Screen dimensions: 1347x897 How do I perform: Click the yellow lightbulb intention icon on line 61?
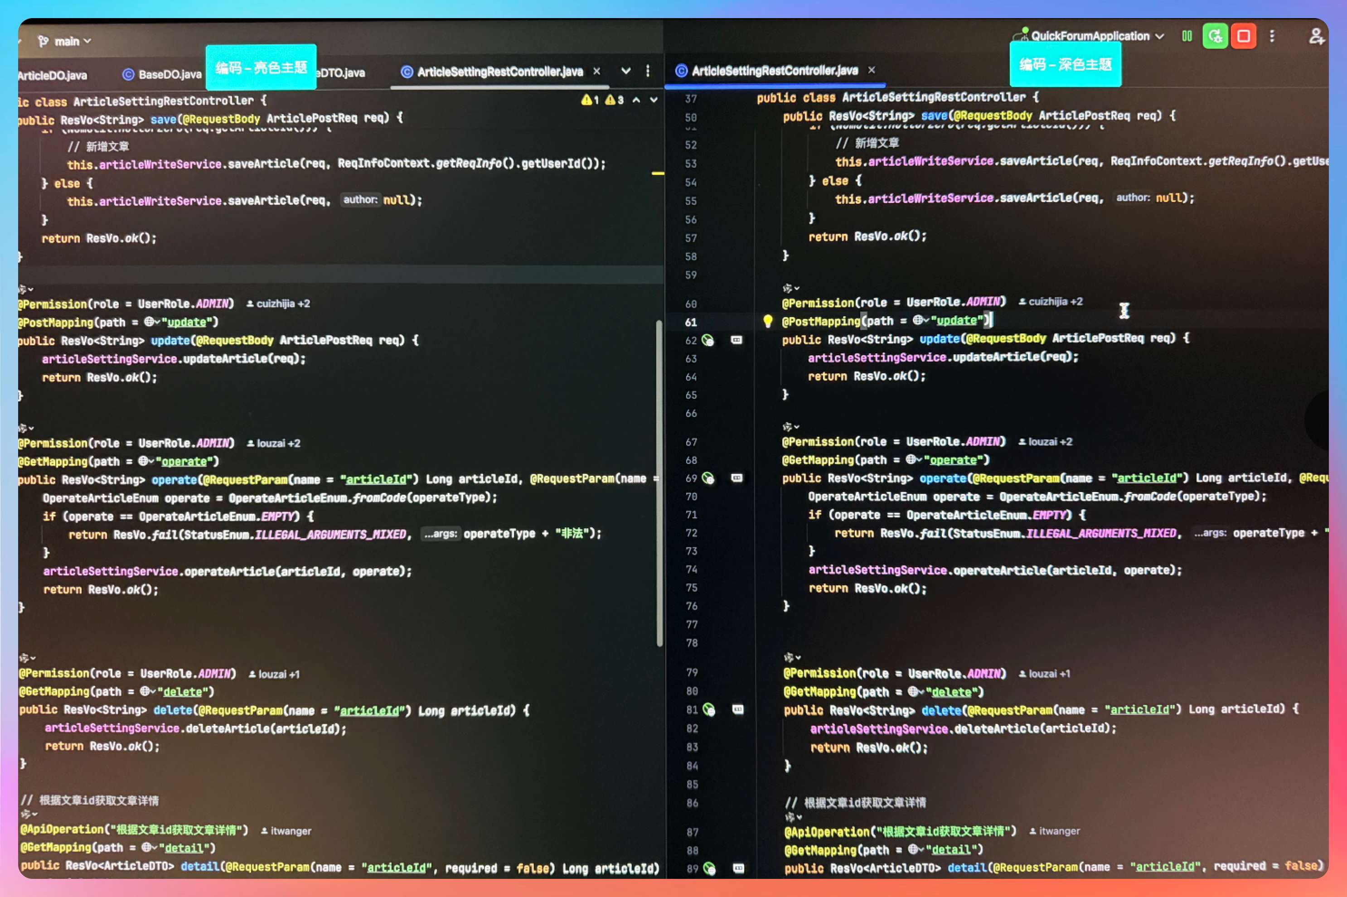768,321
